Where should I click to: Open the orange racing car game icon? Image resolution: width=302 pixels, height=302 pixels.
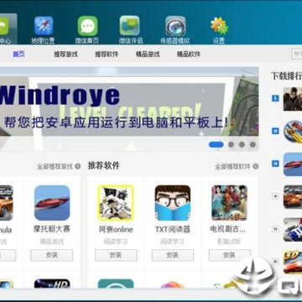(7, 203)
